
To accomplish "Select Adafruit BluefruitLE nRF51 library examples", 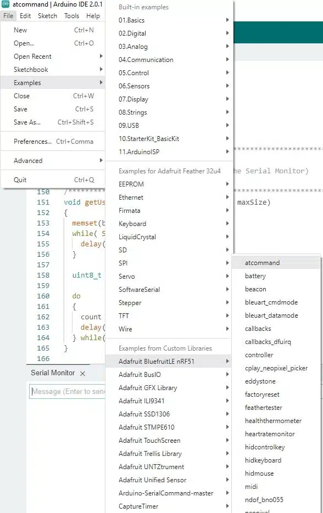I will click(x=169, y=362).
